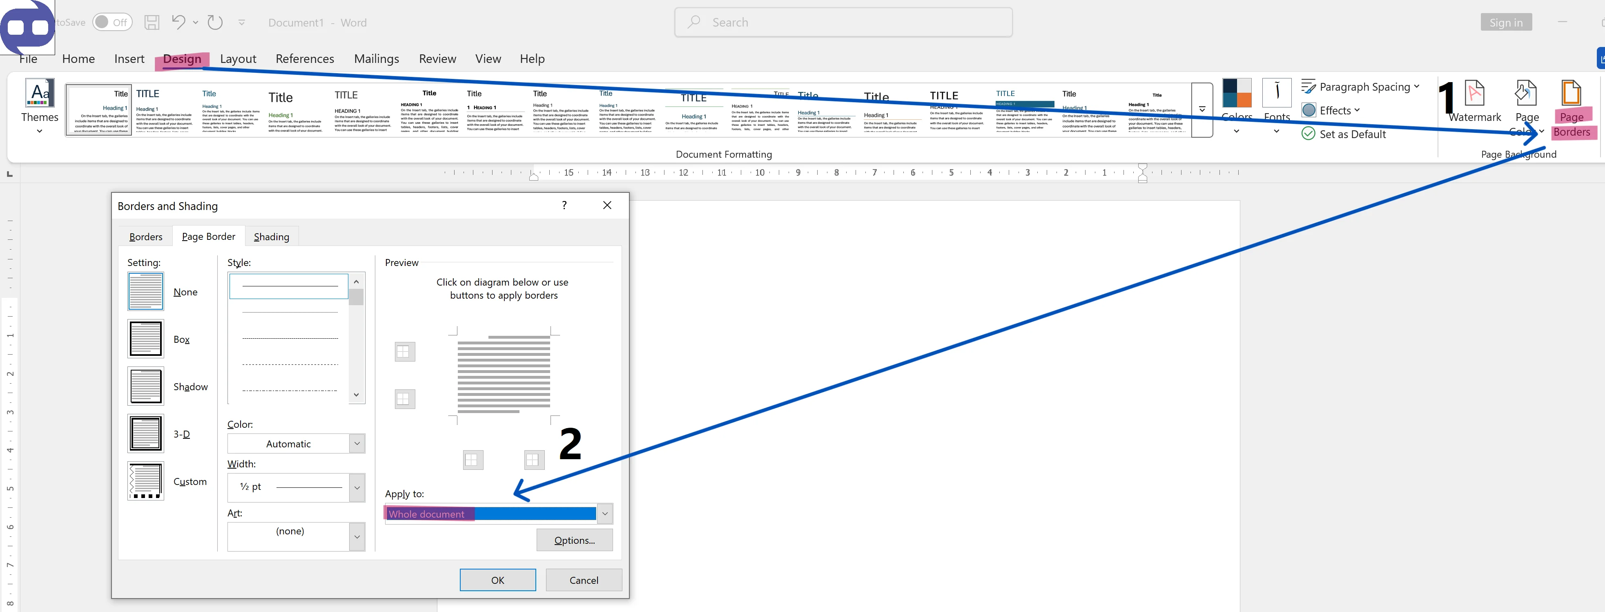Click OK in Borders and Shading
The width and height of the screenshot is (1605, 612).
pyautogui.click(x=497, y=580)
